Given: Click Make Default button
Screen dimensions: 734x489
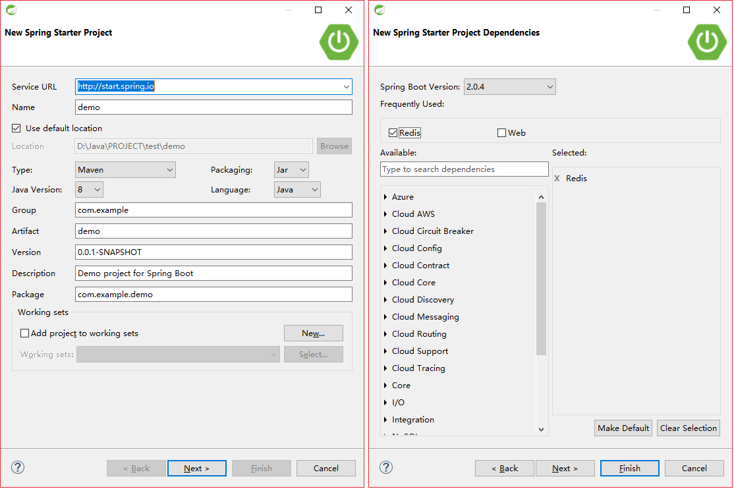Looking at the screenshot, I should [x=623, y=428].
